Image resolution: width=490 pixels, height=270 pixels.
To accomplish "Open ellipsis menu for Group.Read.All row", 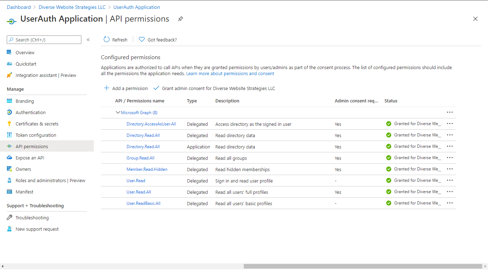I will click(x=450, y=158).
